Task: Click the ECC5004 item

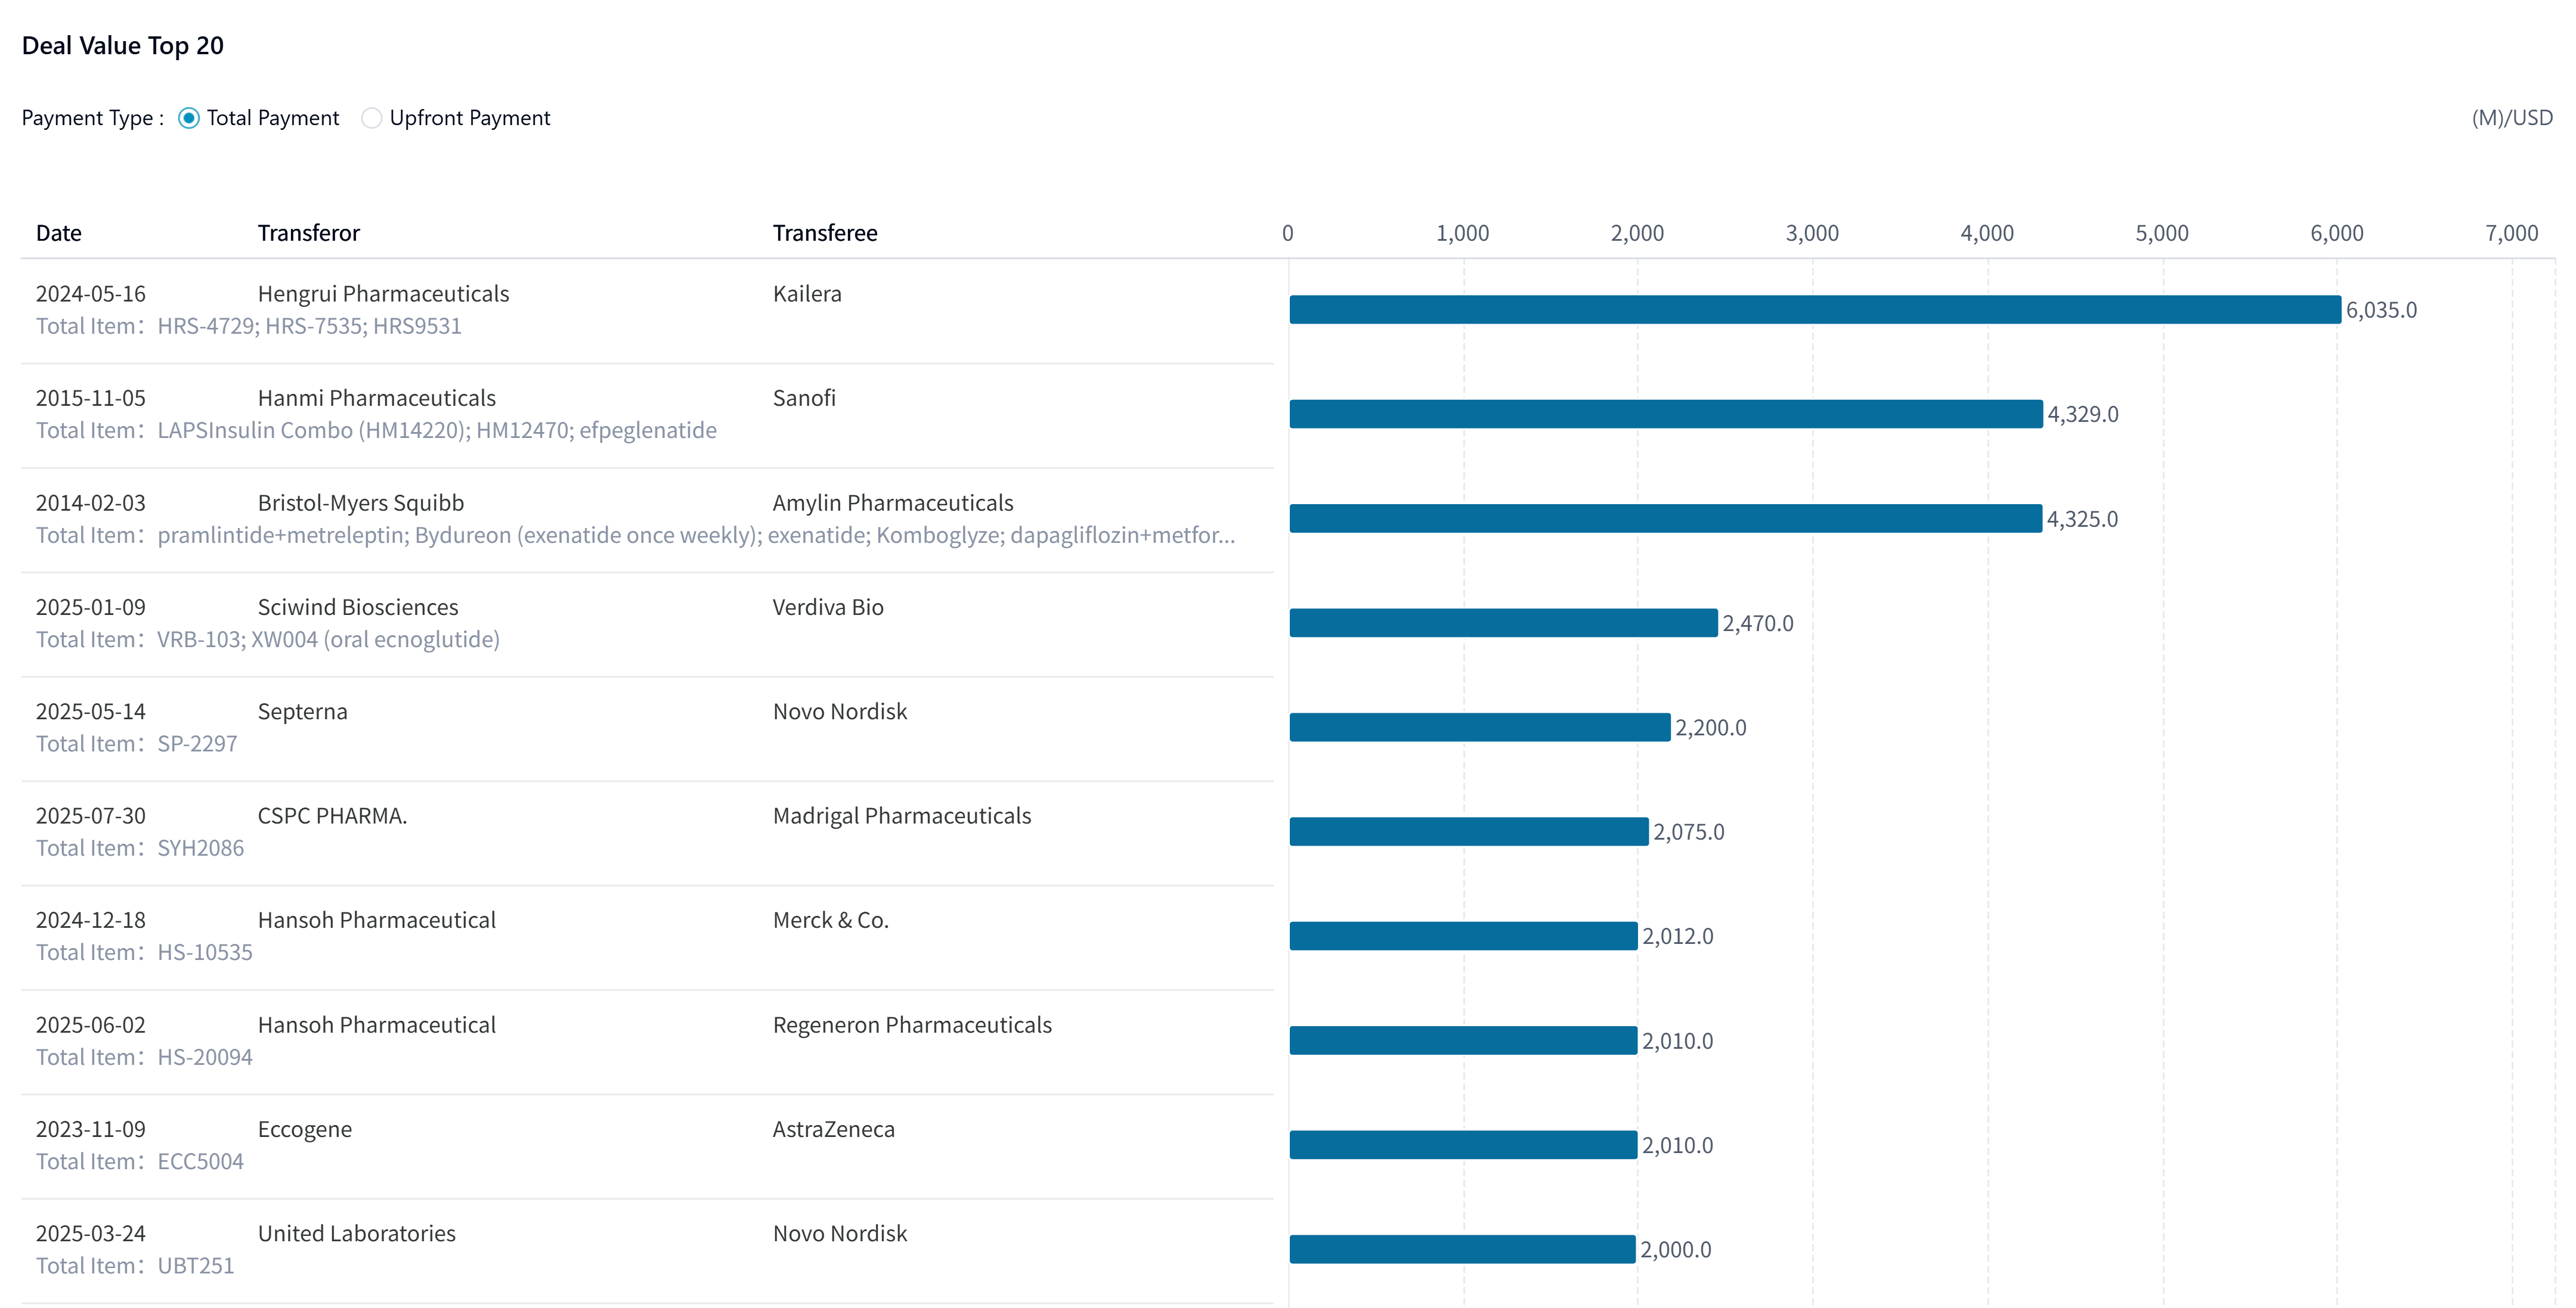Action: point(200,1161)
